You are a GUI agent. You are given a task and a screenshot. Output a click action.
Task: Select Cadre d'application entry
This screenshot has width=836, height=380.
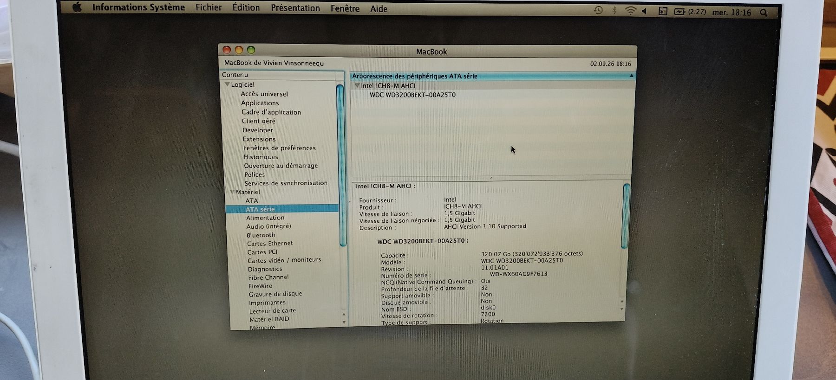pos(271,112)
